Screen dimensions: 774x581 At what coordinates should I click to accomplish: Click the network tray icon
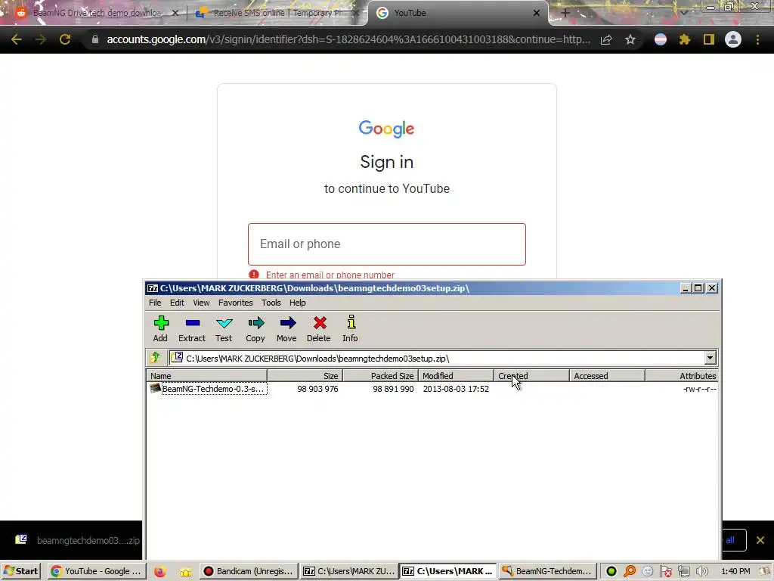click(684, 571)
